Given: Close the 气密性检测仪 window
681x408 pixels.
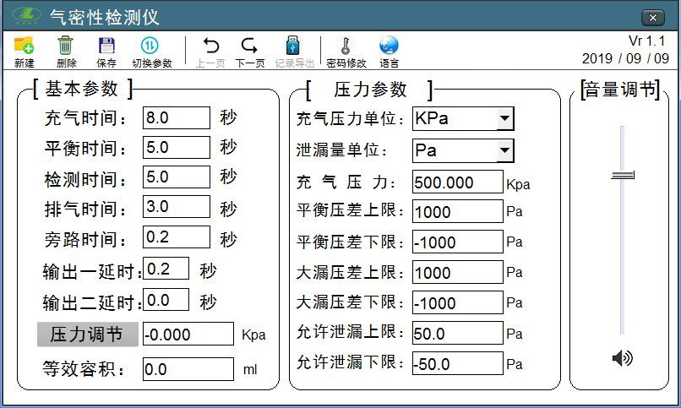Looking at the screenshot, I should click(651, 18).
